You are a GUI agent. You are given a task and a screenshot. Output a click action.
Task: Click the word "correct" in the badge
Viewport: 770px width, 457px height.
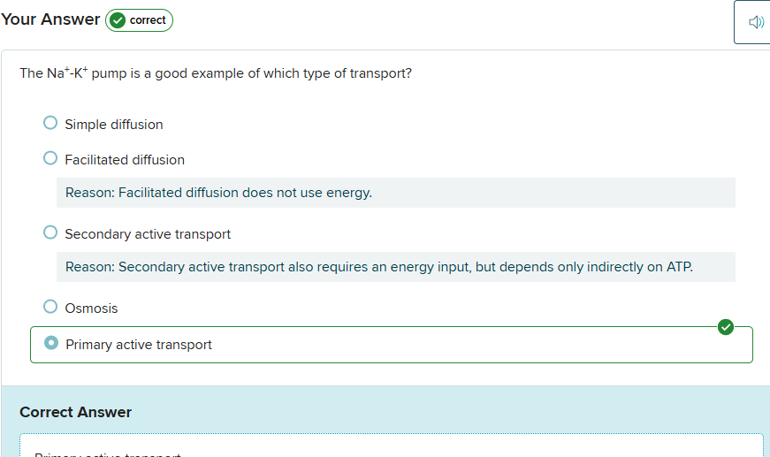148,20
